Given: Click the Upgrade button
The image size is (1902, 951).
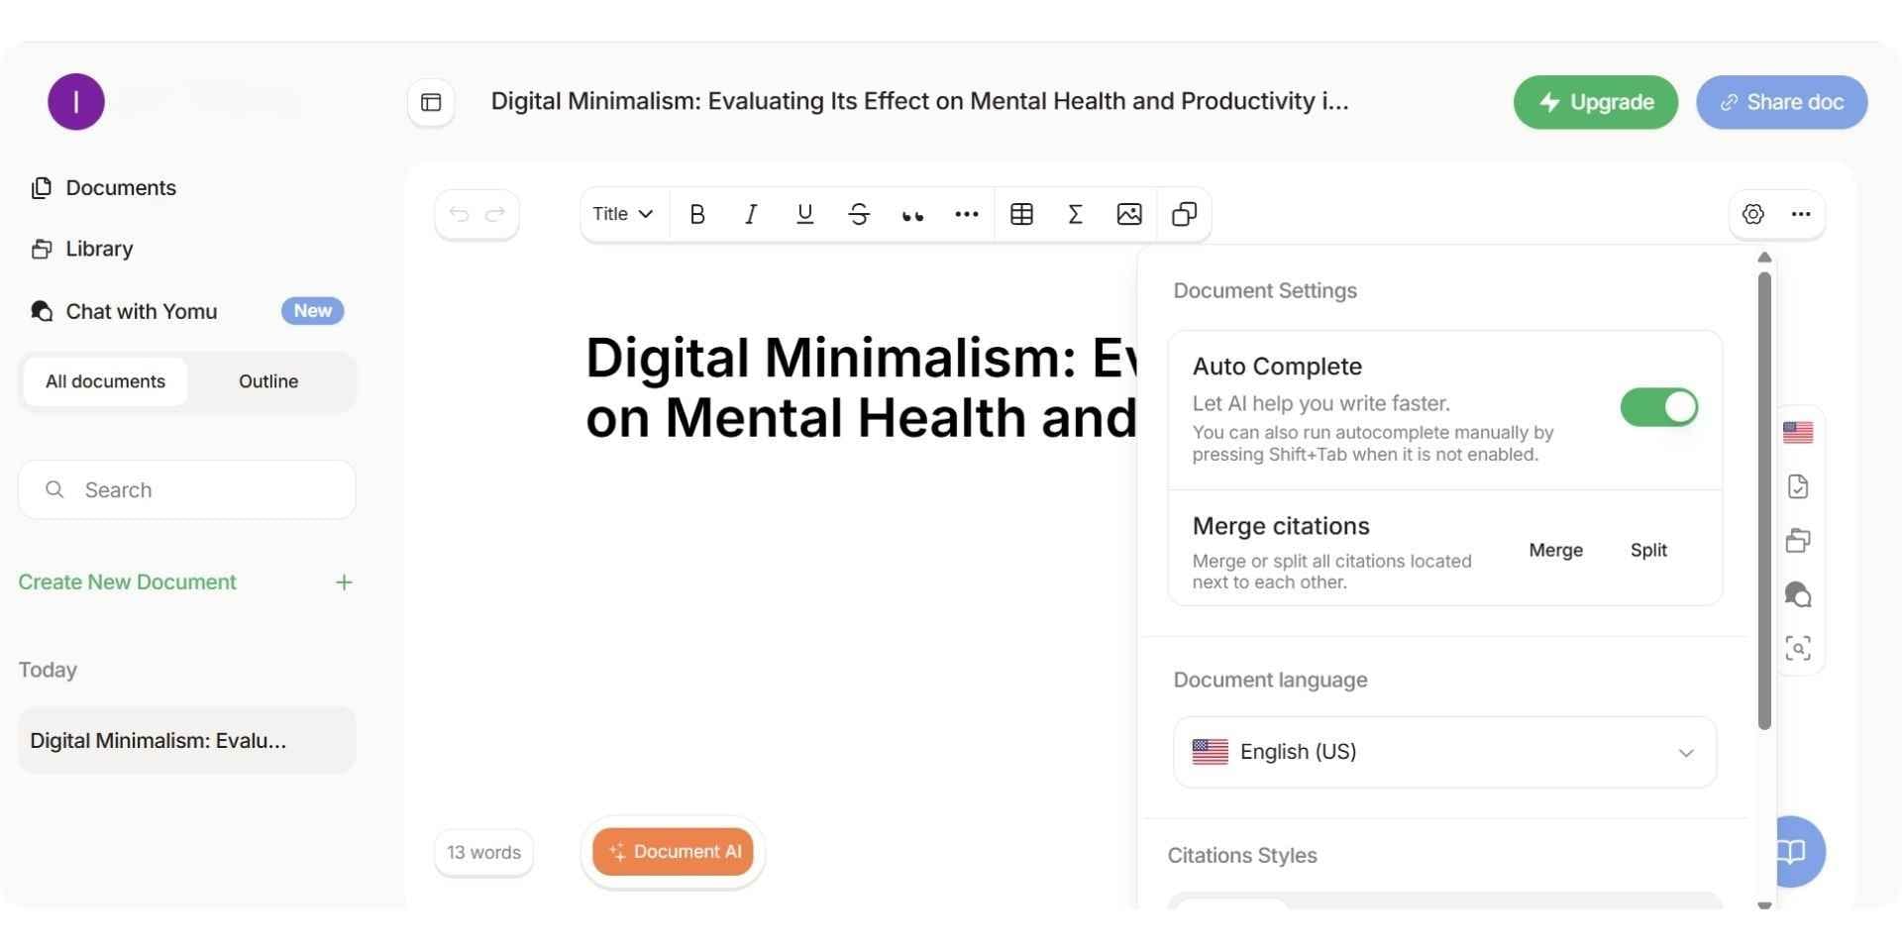Looking at the screenshot, I should pyautogui.click(x=1595, y=102).
